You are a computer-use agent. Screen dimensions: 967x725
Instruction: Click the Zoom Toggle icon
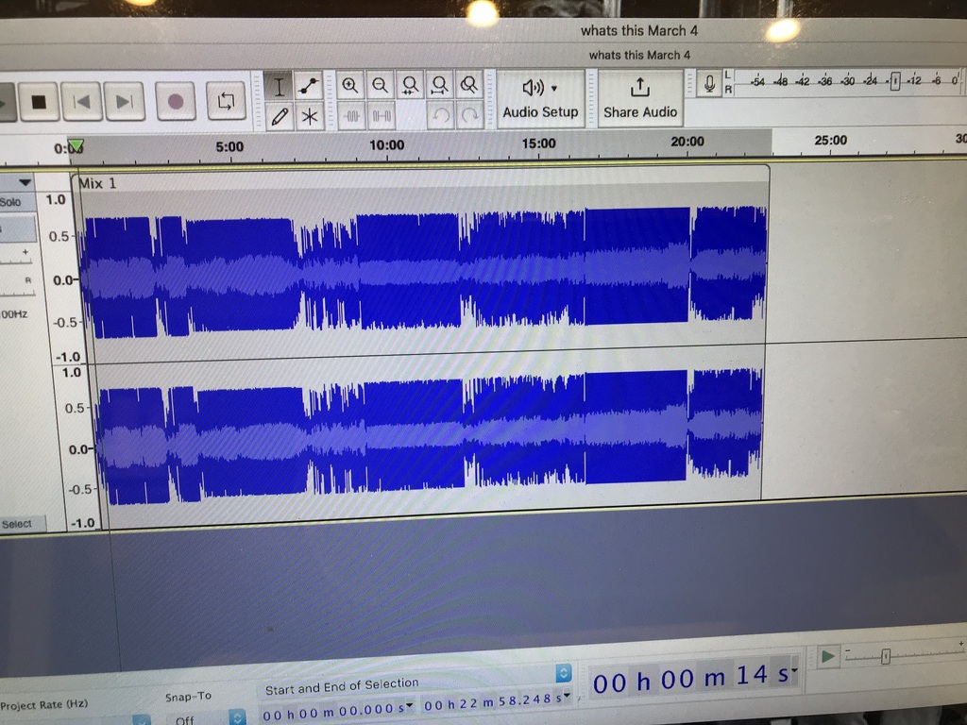(x=468, y=86)
